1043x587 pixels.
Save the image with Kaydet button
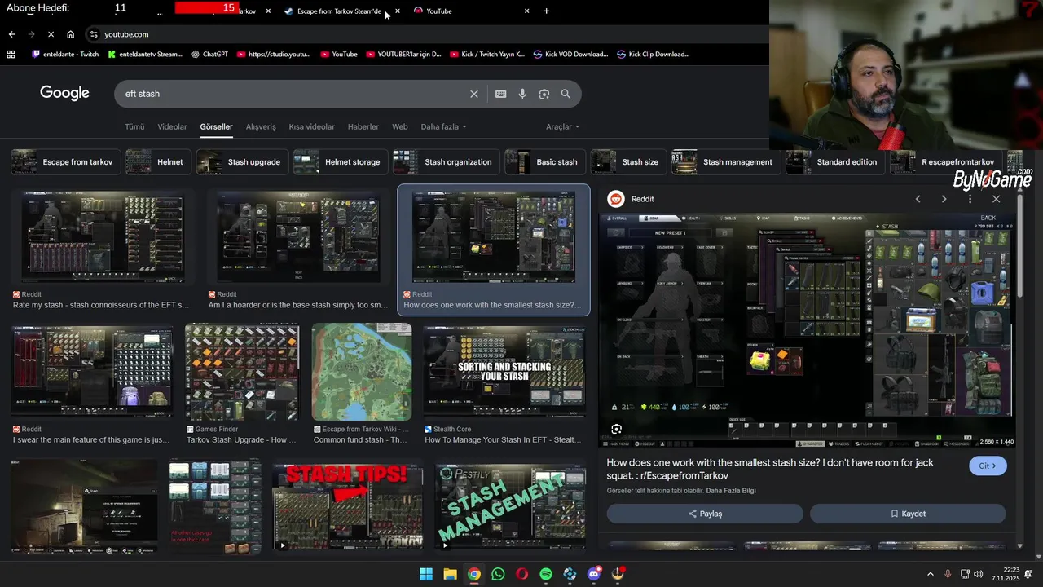coord(908,514)
